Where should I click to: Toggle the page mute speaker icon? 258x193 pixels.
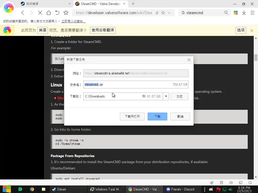[x=231, y=182]
